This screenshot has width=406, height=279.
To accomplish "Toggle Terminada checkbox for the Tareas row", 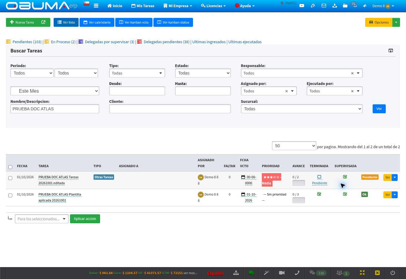I will [x=319, y=177].
